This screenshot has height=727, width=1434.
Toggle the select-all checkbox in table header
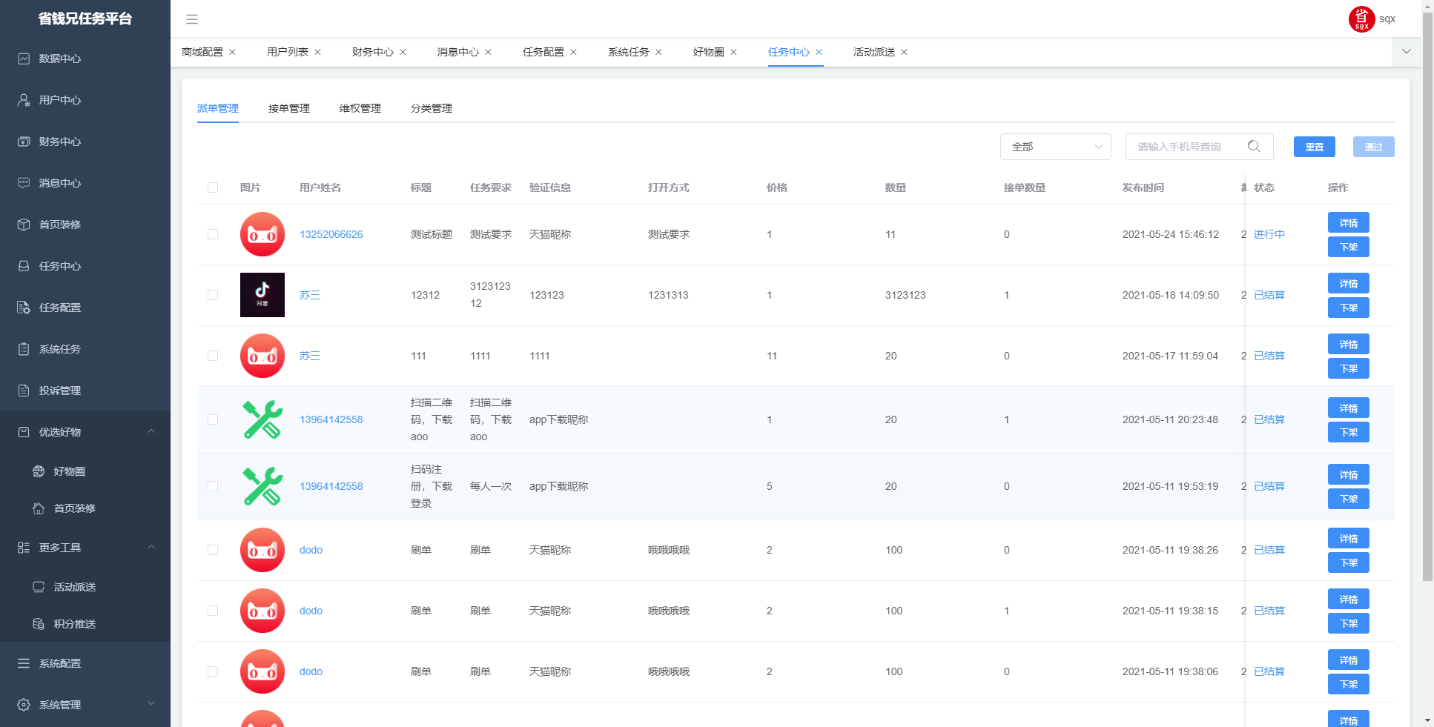click(x=213, y=187)
